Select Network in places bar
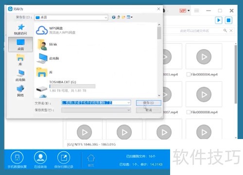 pyautogui.click(x=20, y=91)
